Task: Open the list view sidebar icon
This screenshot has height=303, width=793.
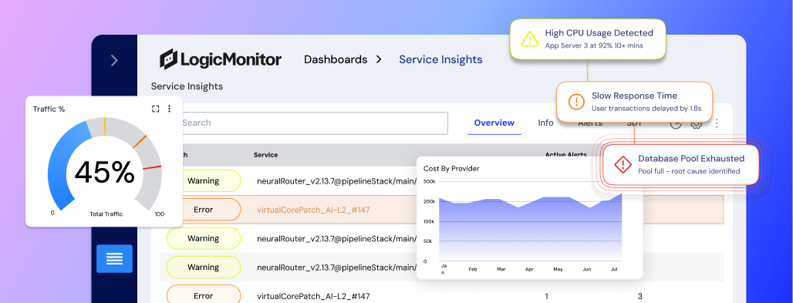Action: coord(114,259)
